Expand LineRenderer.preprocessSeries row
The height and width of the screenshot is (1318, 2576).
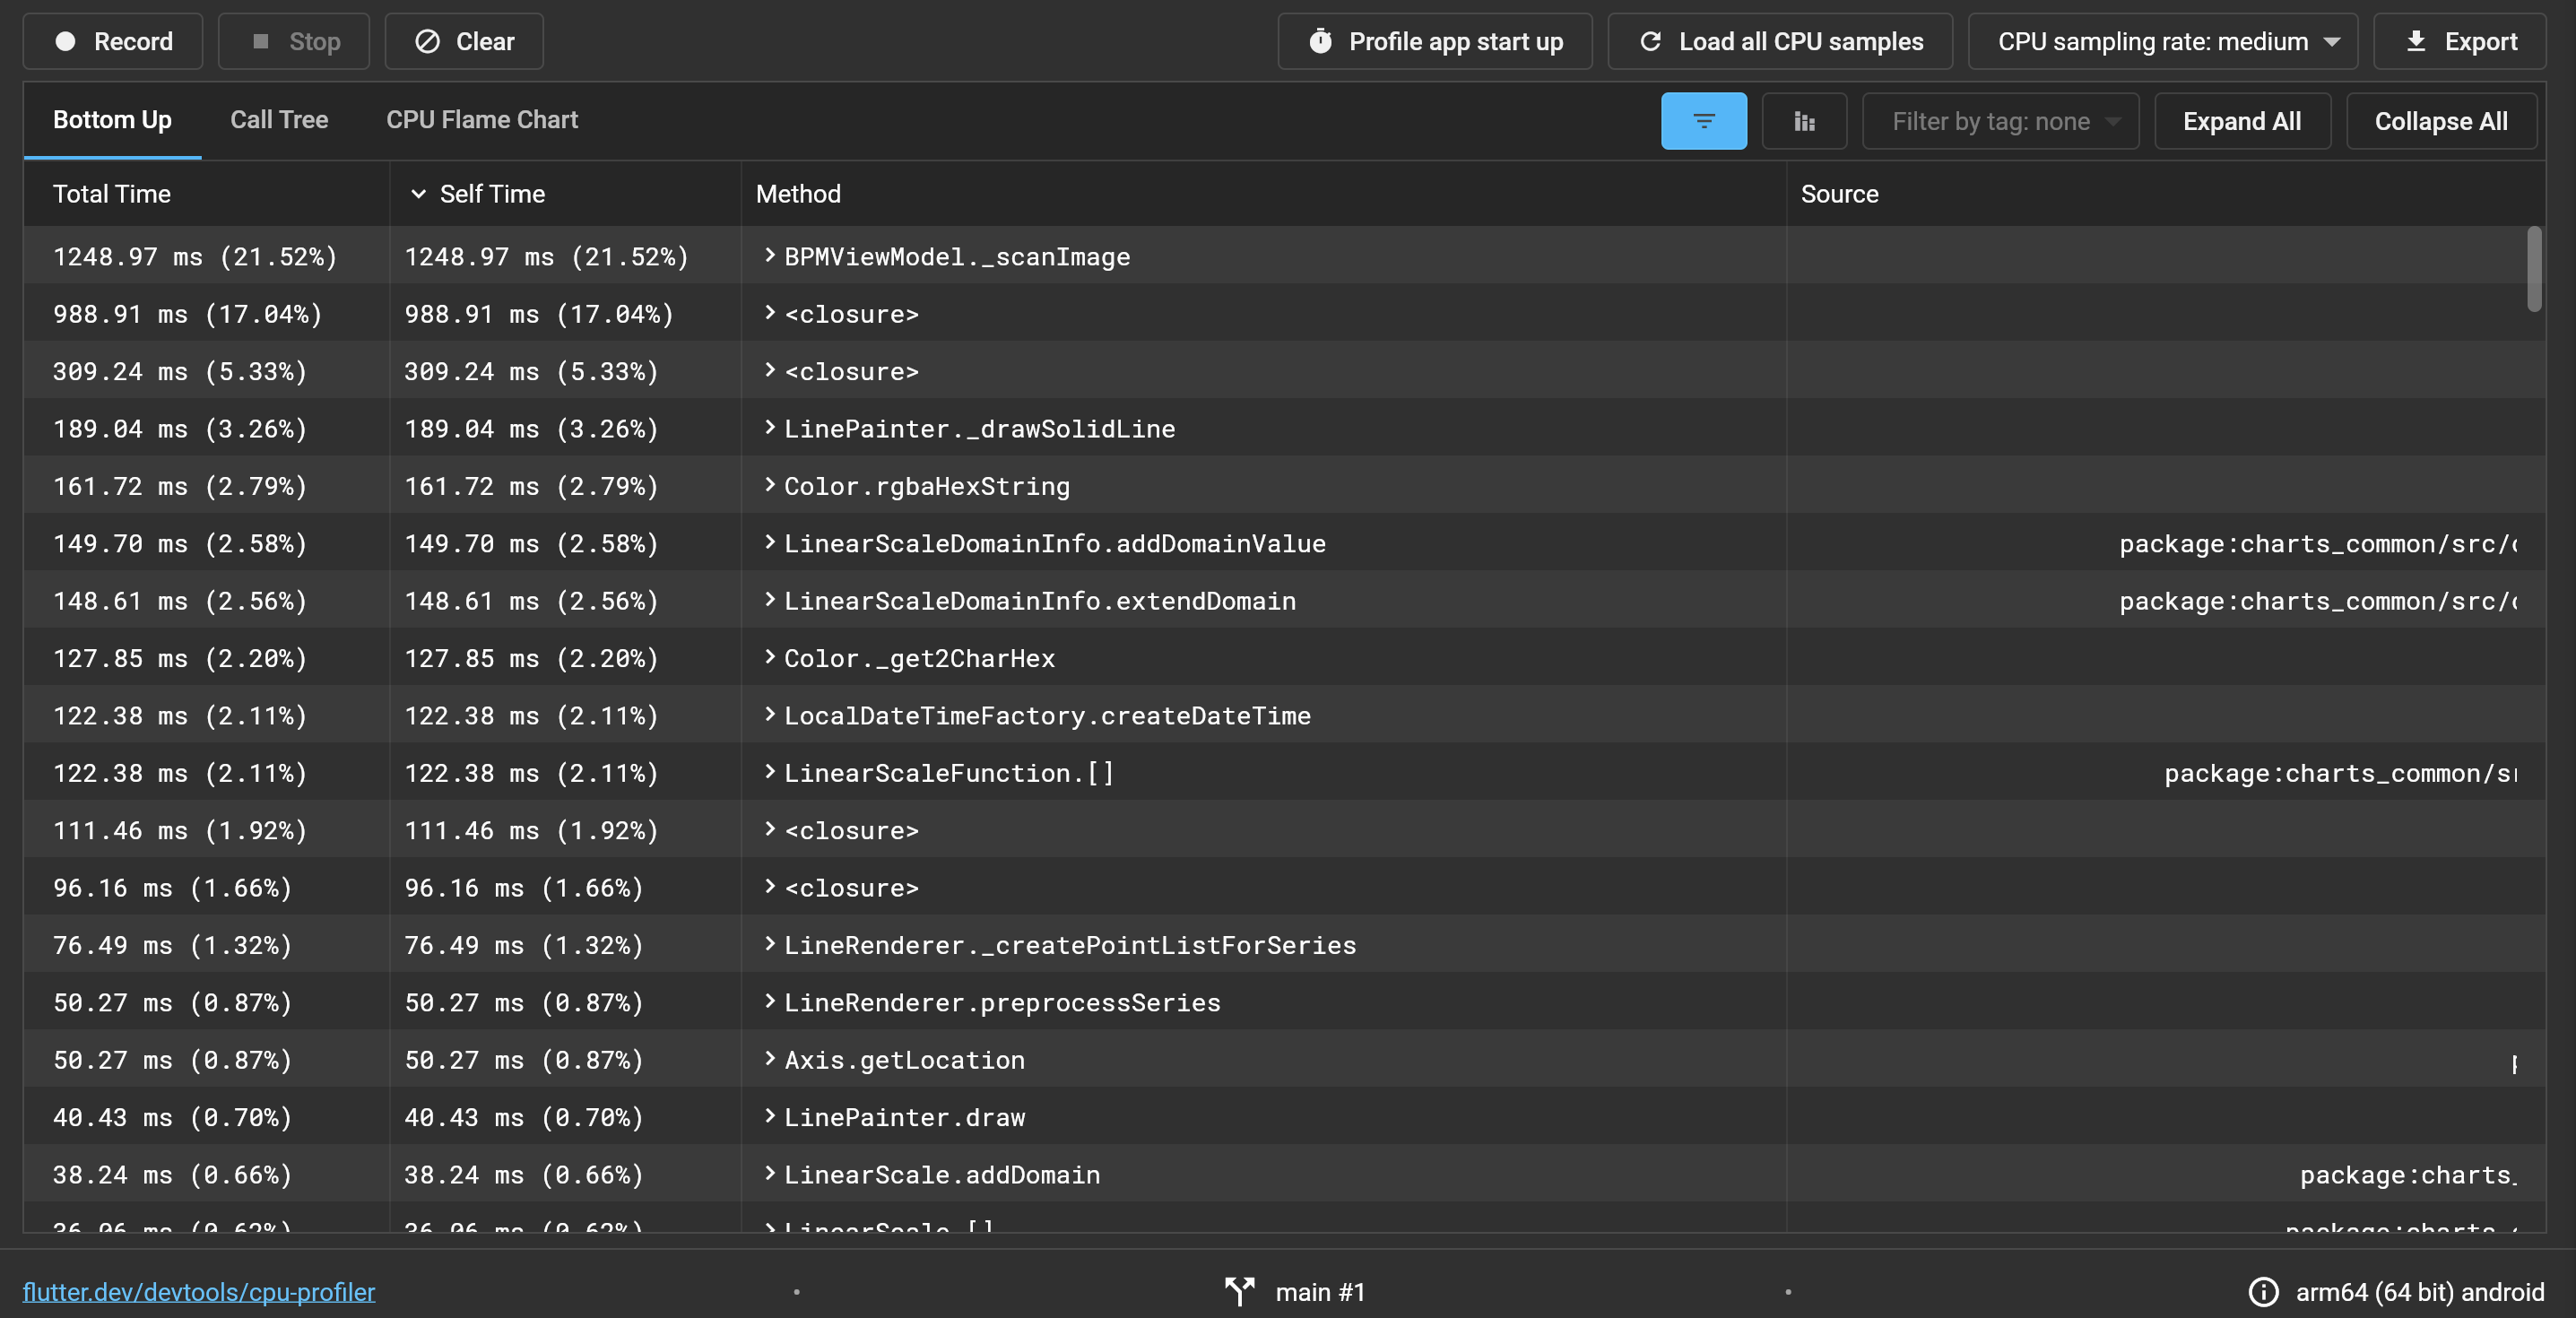(x=770, y=1001)
